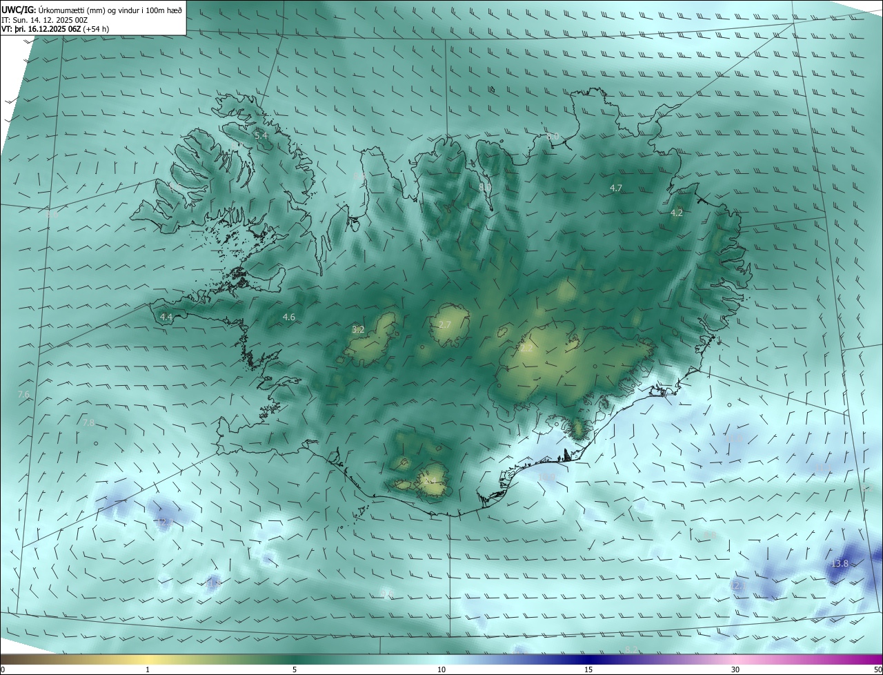The height and width of the screenshot is (675, 883).
Task: Click the color scale label '30'
Action: pyautogui.click(x=735, y=669)
